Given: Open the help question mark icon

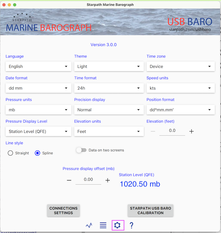Looking at the screenshot, I should (x=132, y=225).
